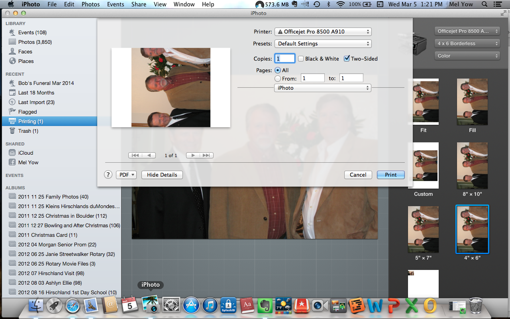Launch Microsoft Excel from the Dock
The width and height of the screenshot is (510, 319).
click(x=412, y=306)
